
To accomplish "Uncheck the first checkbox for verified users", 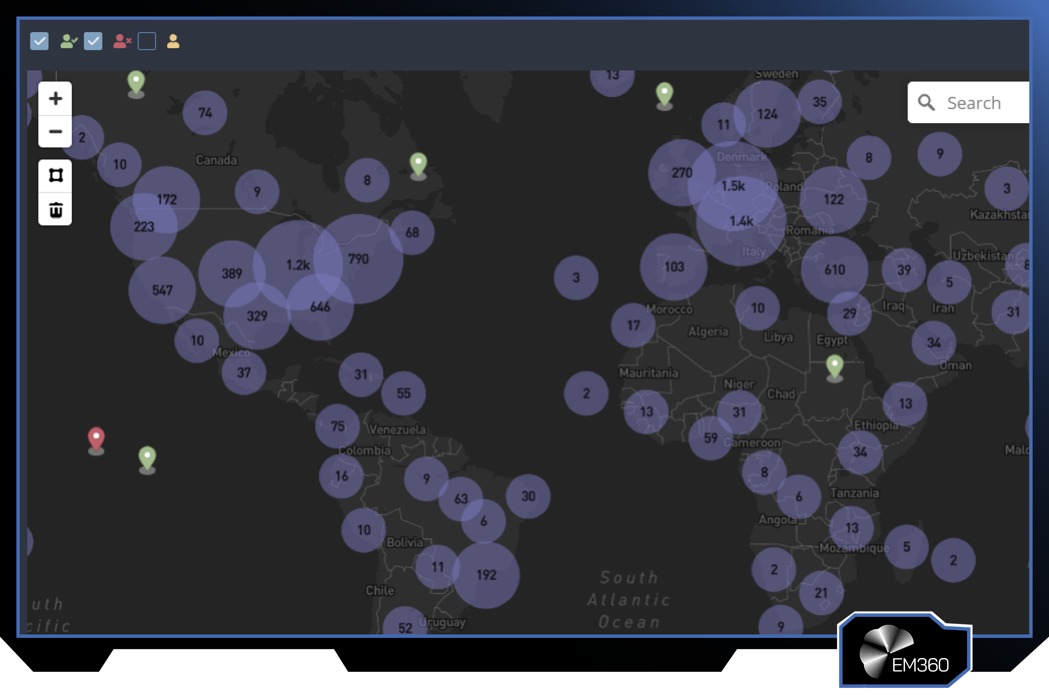I will 39,42.
